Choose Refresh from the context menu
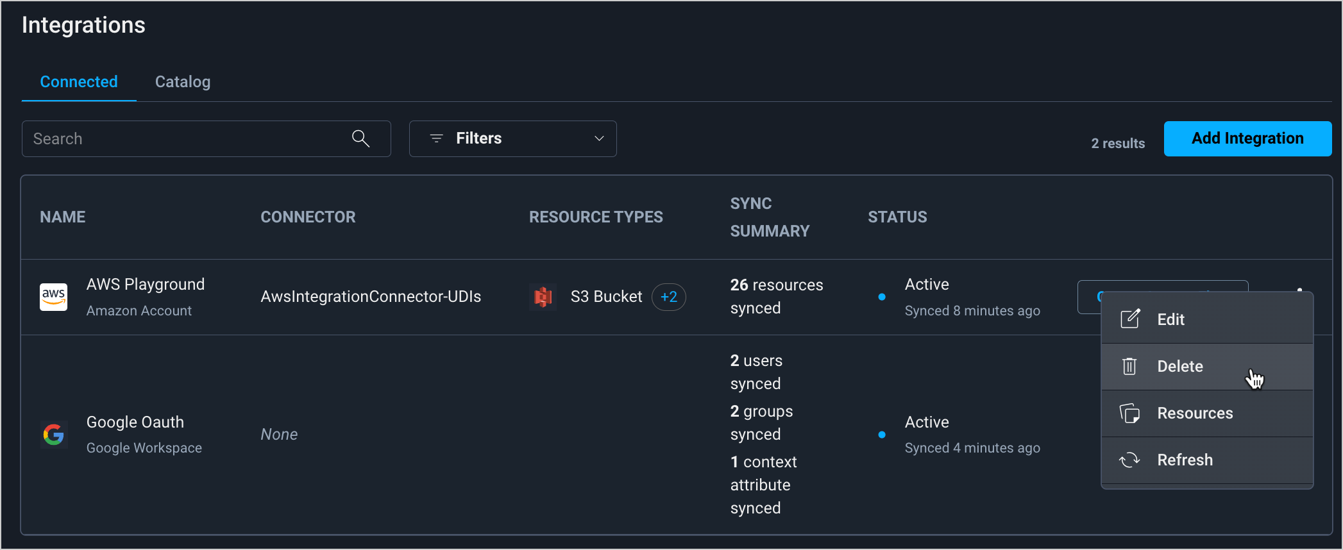 coord(1185,460)
